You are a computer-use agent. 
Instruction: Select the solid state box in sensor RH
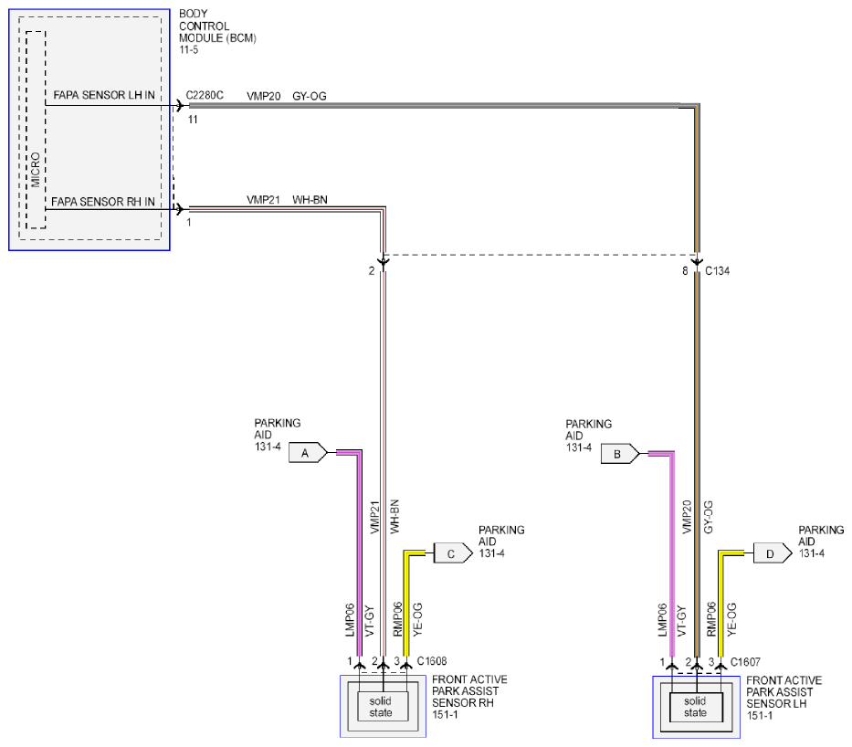383,706
